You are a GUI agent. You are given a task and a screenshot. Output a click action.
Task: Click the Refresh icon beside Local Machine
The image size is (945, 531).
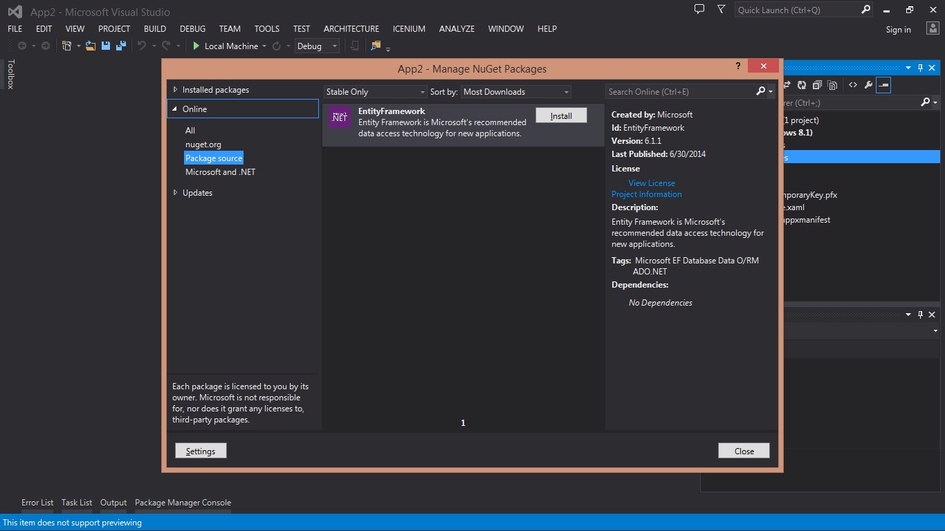(276, 46)
